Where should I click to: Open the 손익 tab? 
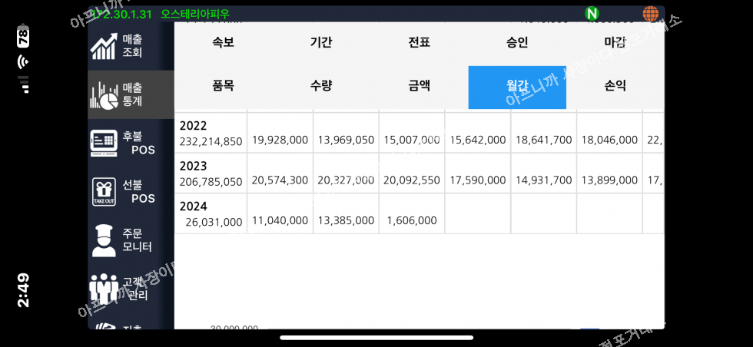pos(615,86)
